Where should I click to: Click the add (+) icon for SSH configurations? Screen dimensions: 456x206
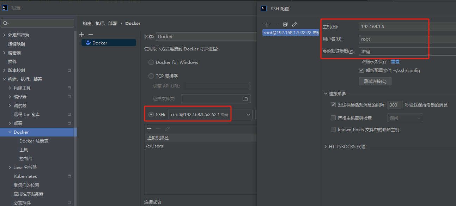point(267,24)
